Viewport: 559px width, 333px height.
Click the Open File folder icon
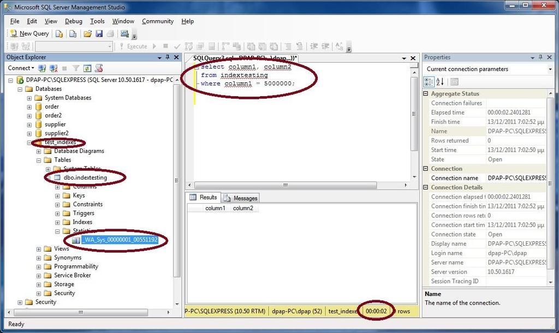88,33
